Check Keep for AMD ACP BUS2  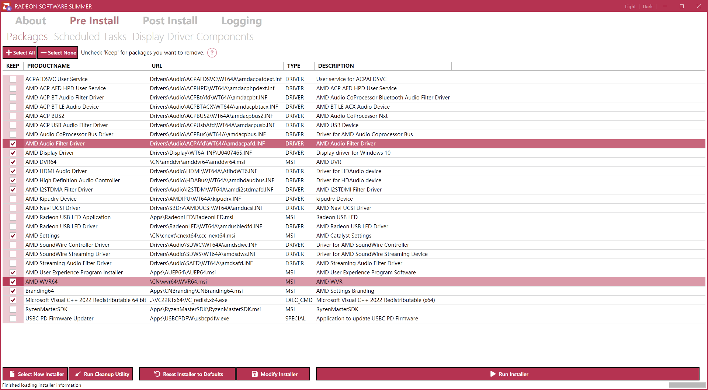pyautogui.click(x=13, y=116)
